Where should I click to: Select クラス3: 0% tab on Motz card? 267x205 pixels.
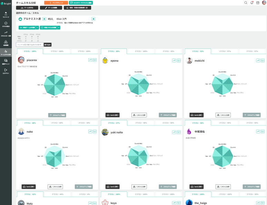click(85, 194)
